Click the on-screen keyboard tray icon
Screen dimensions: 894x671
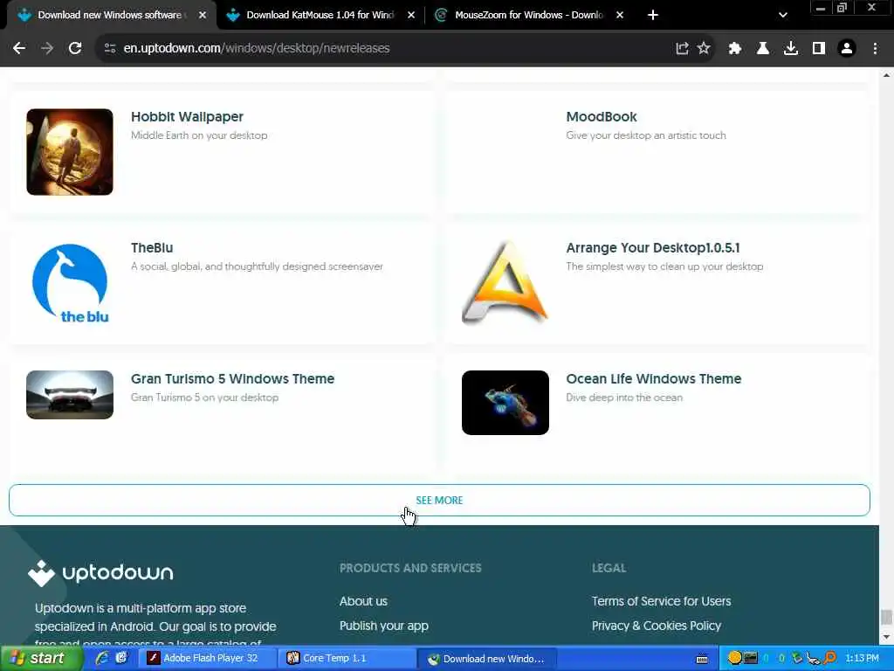[702, 659]
